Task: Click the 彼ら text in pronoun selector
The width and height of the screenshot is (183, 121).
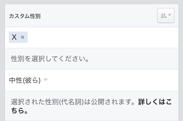Action: [32, 80]
